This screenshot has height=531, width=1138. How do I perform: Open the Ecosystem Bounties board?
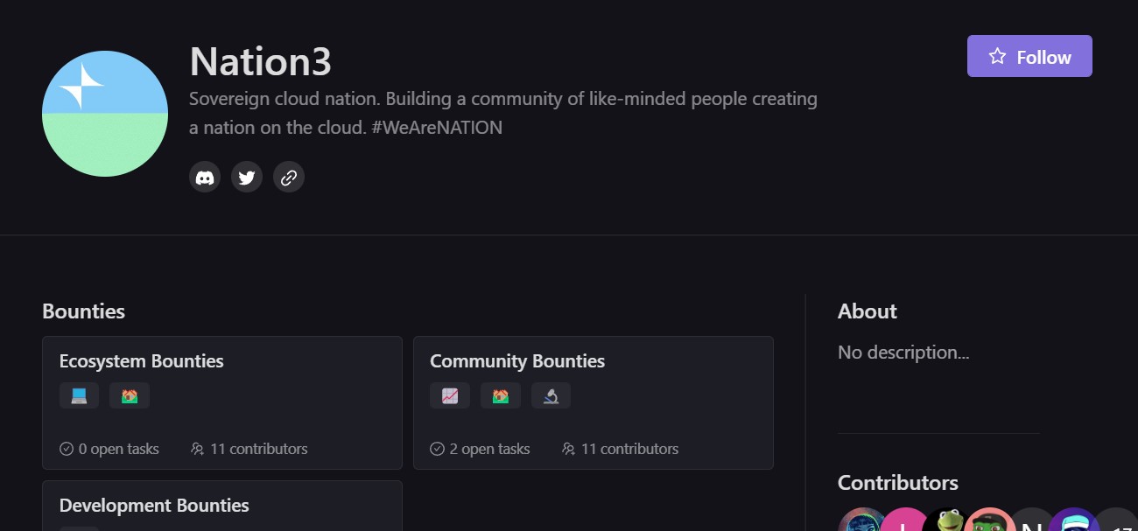(x=142, y=361)
